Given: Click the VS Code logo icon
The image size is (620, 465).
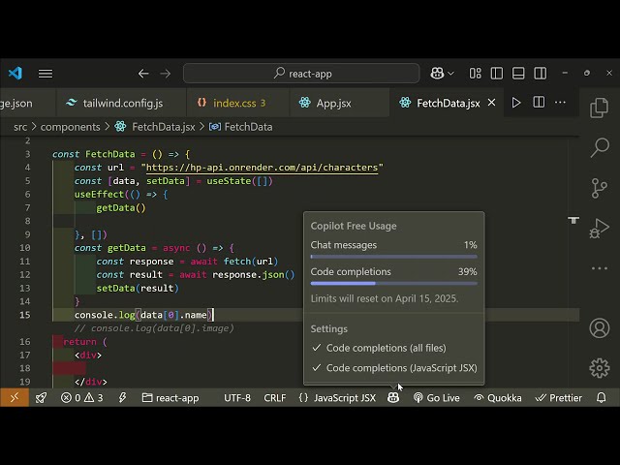Looking at the screenshot, I should 15,74.
